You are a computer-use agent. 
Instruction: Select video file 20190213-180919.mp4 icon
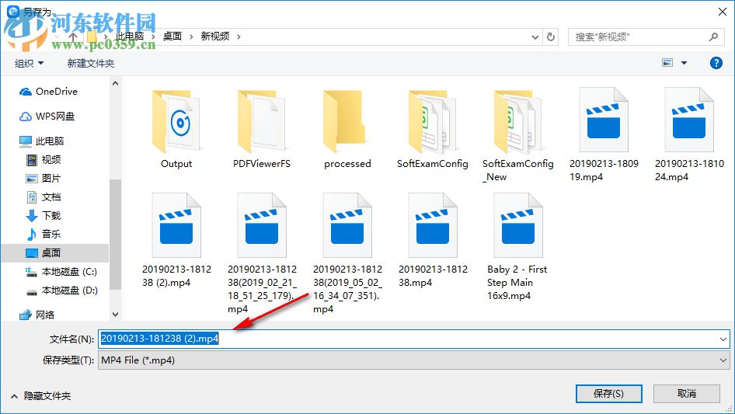click(x=604, y=120)
